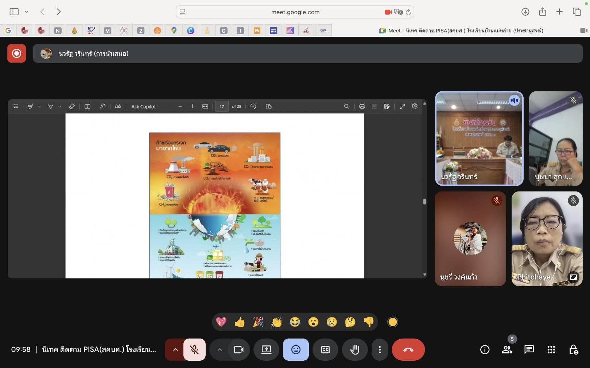Expand audio settings chevron beside microphone
The width and height of the screenshot is (590, 368).
point(175,349)
